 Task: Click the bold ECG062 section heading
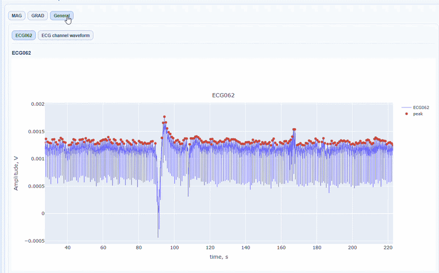[x=21, y=53]
